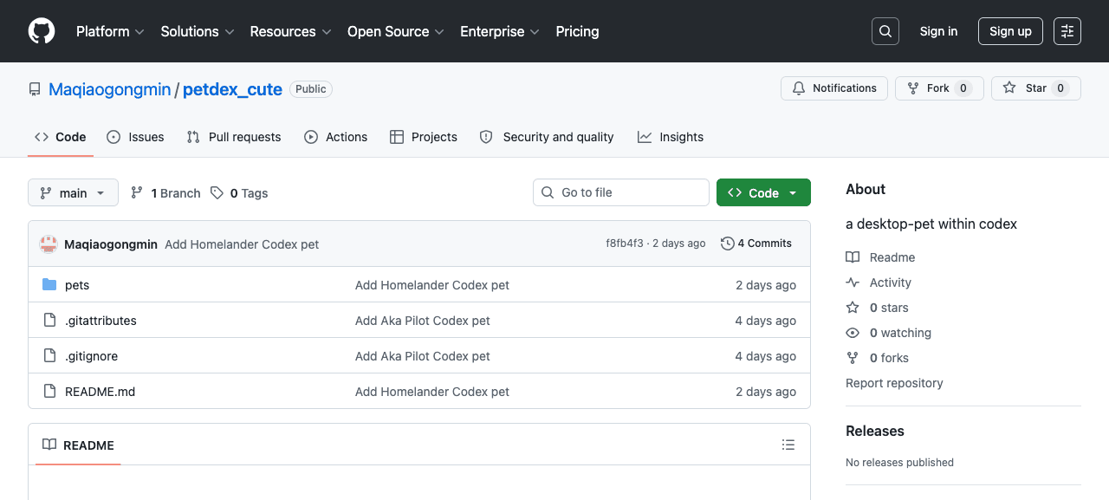The image size is (1109, 500).
Task: Click the Report repository link
Action: pyautogui.click(x=894, y=383)
